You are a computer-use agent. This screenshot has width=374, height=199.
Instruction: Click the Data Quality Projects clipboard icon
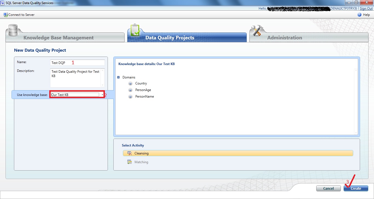coord(135,30)
